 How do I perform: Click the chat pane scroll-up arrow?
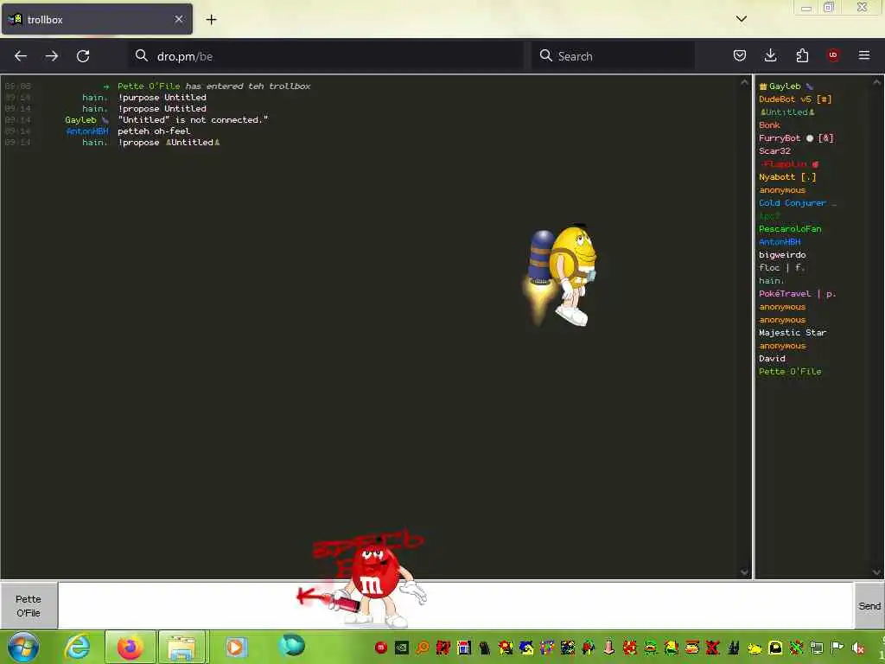point(744,83)
